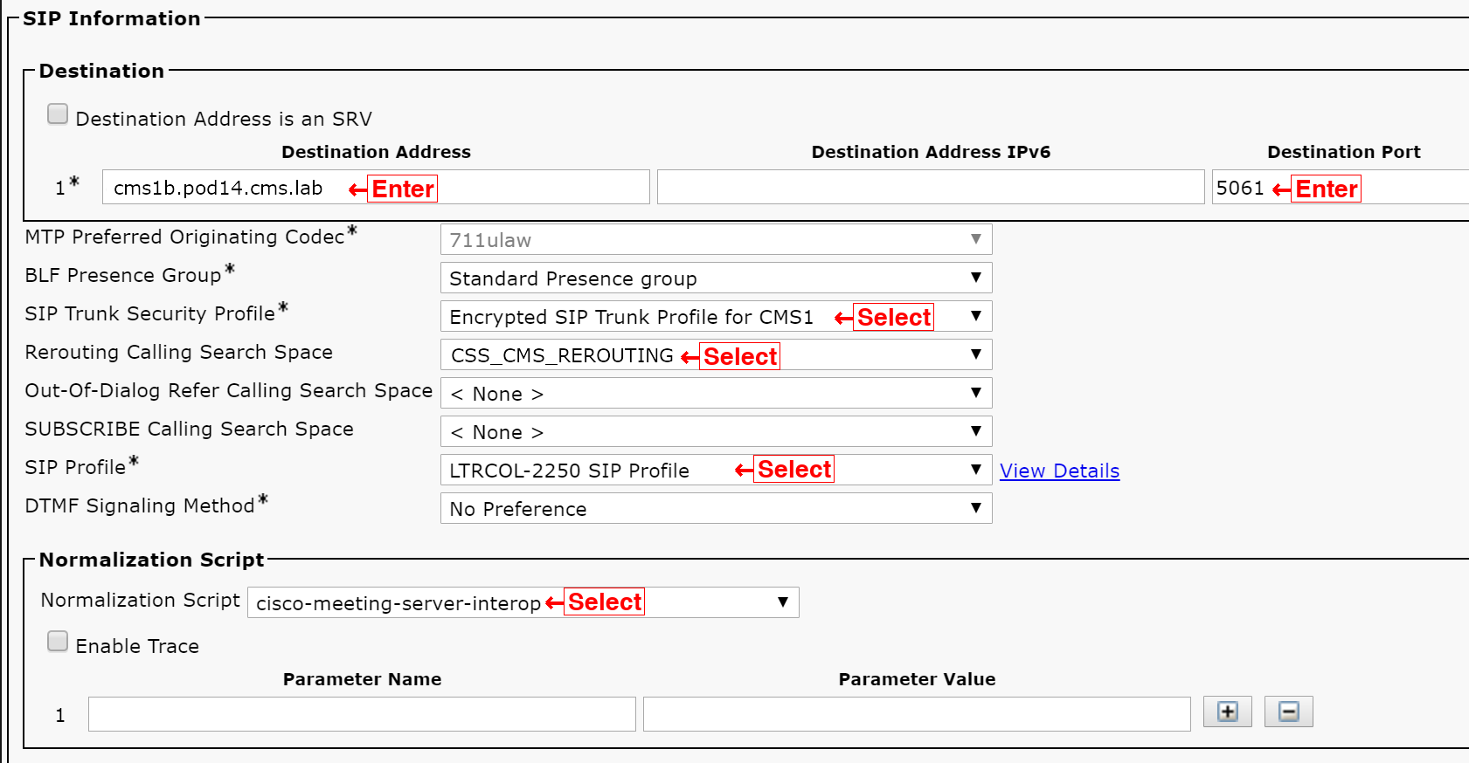
Task: Click View Details link beside SIP Profile
Action: pyautogui.click(x=1059, y=471)
